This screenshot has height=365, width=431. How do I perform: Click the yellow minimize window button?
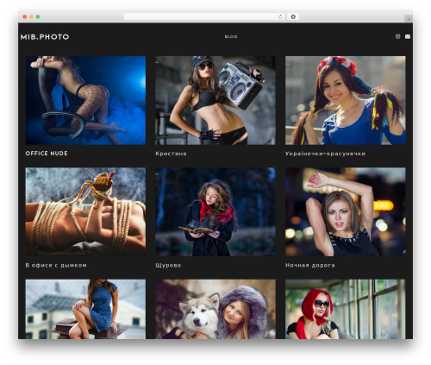[31, 16]
